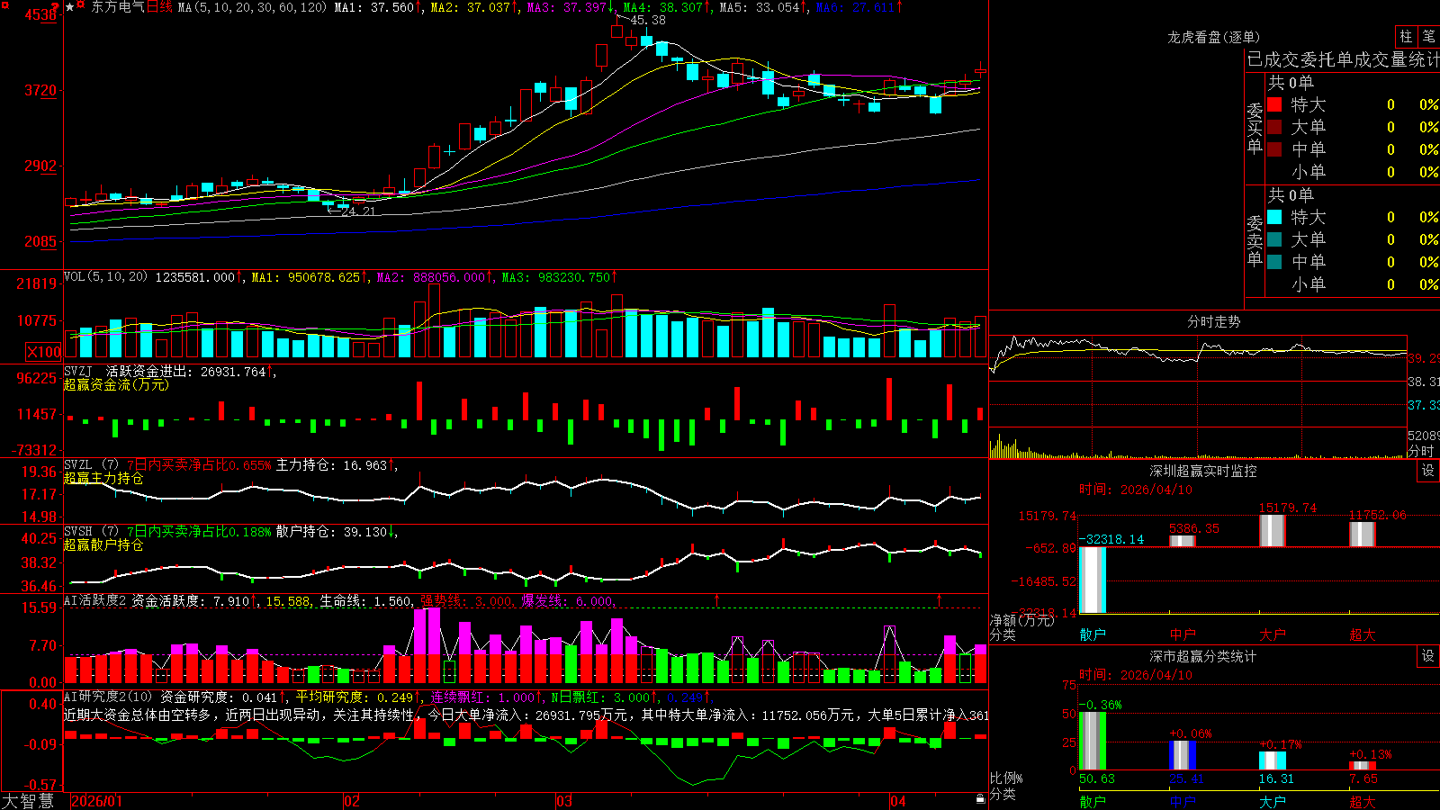Click the 深圳超赢实时监控 panel title
The width and height of the screenshot is (1440, 810).
[x=1202, y=471]
